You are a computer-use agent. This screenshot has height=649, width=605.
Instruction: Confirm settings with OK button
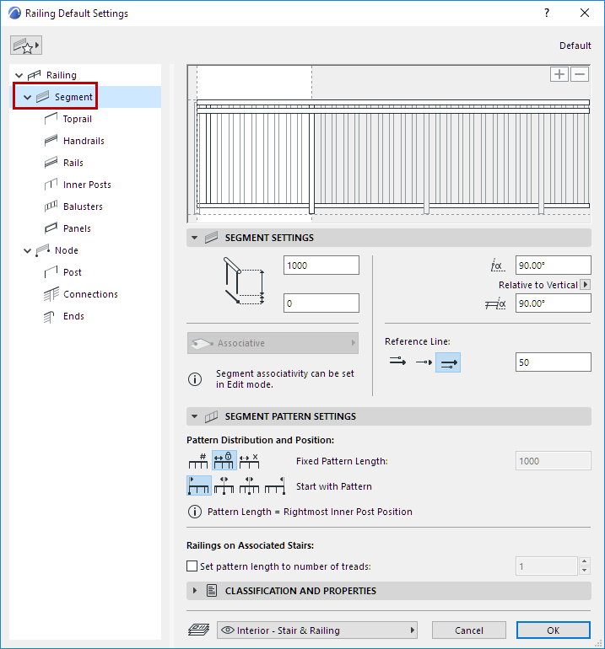pos(554,630)
